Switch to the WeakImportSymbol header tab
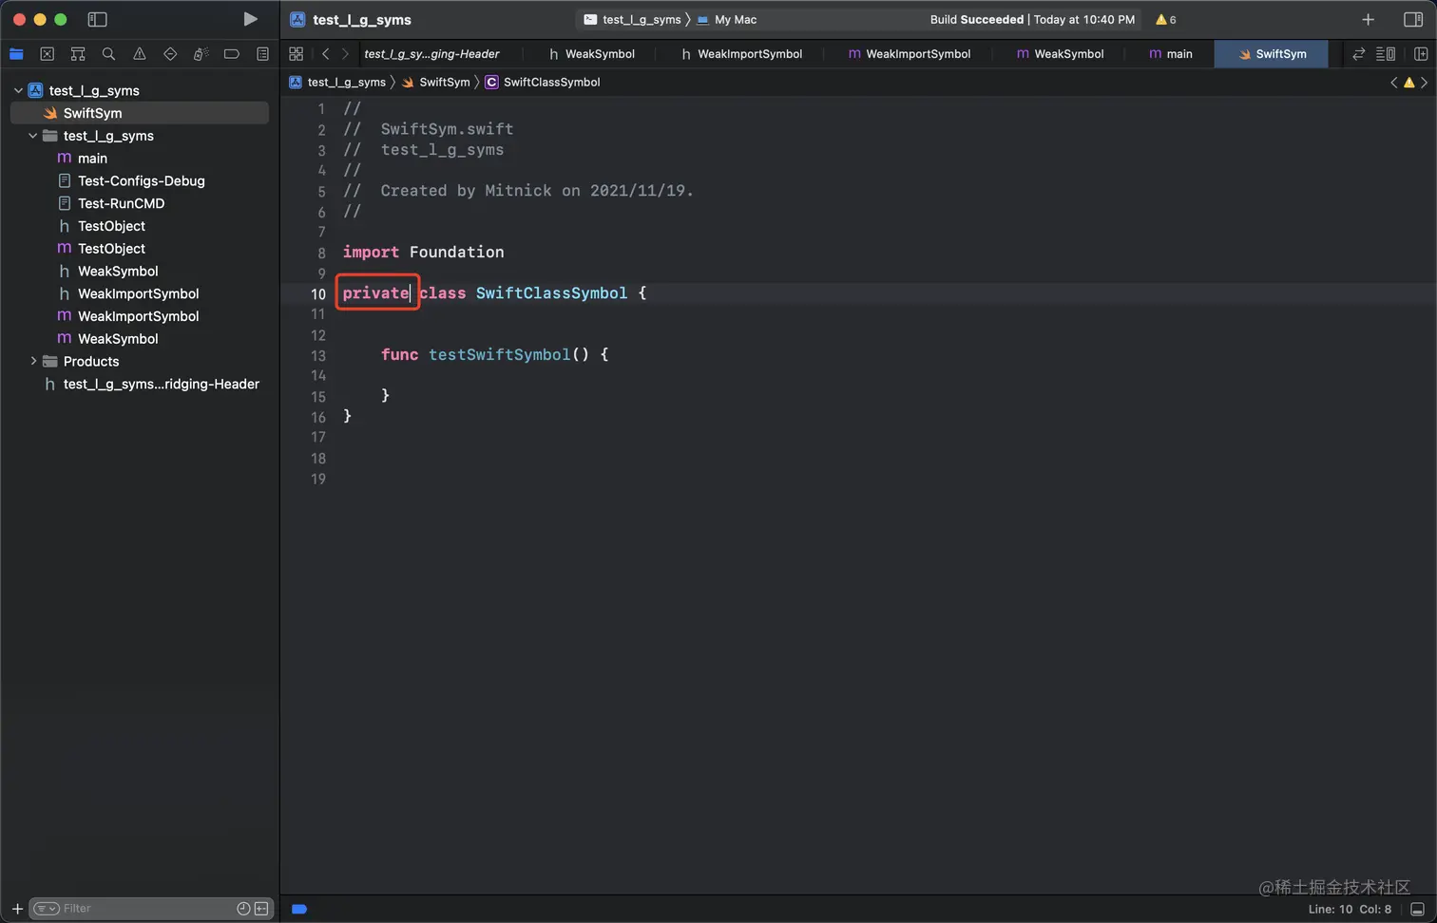1437x923 pixels. click(741, 54)
